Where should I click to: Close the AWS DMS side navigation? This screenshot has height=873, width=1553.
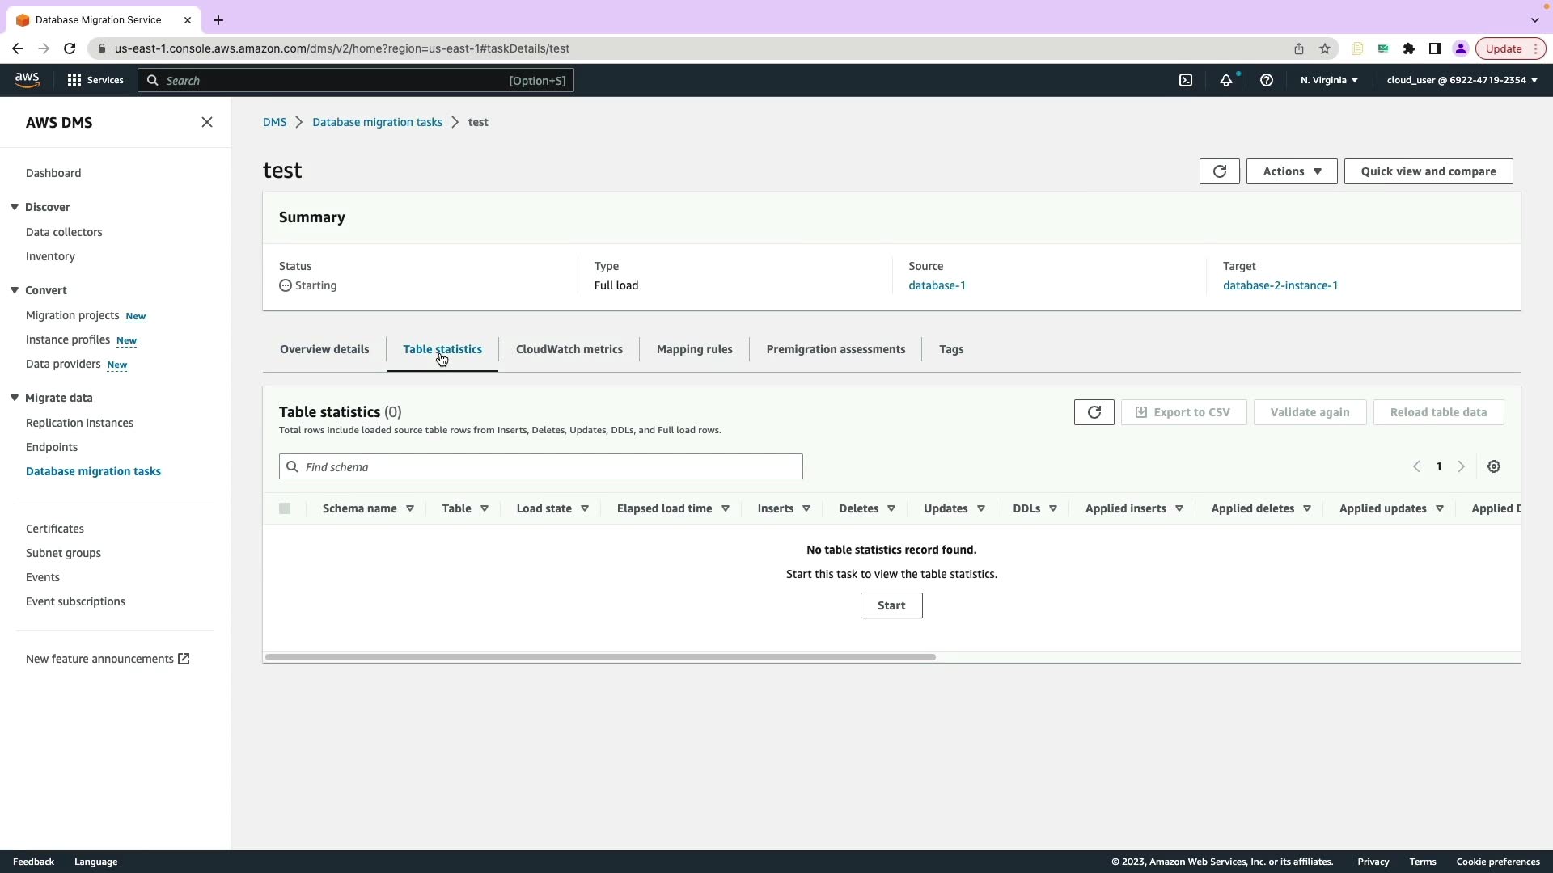click(207, 122)
